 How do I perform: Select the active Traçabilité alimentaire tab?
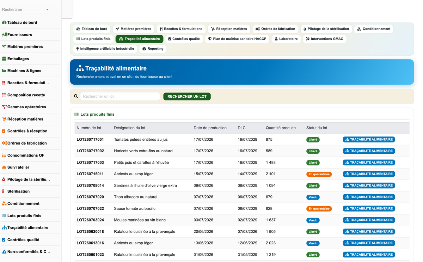140,39
